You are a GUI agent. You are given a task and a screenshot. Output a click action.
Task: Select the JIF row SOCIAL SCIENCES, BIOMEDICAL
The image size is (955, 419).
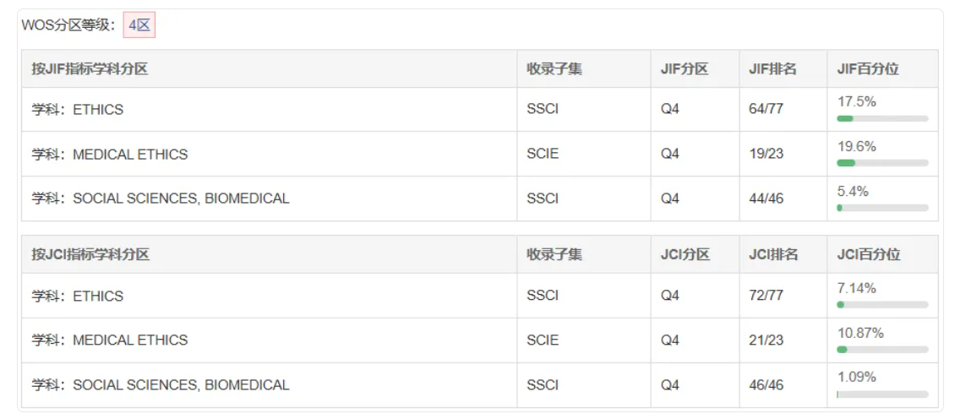click(x=480, y=199)
